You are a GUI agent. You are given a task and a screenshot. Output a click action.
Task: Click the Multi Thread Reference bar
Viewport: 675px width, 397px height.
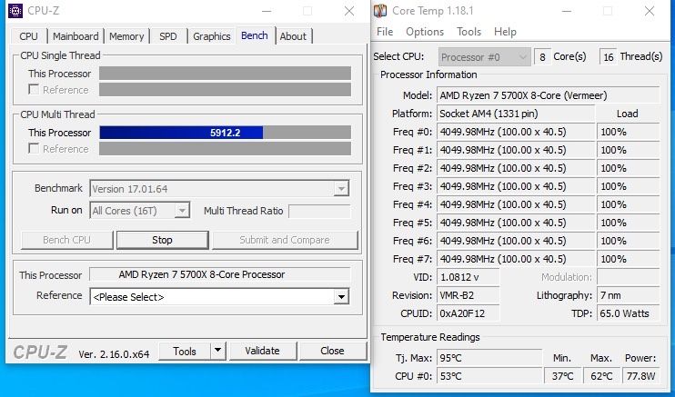point(225,149)
